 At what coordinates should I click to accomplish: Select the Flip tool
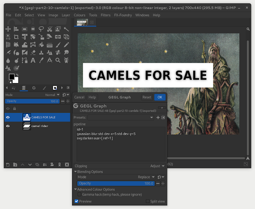pyautogui.click(x=58, y=37)
